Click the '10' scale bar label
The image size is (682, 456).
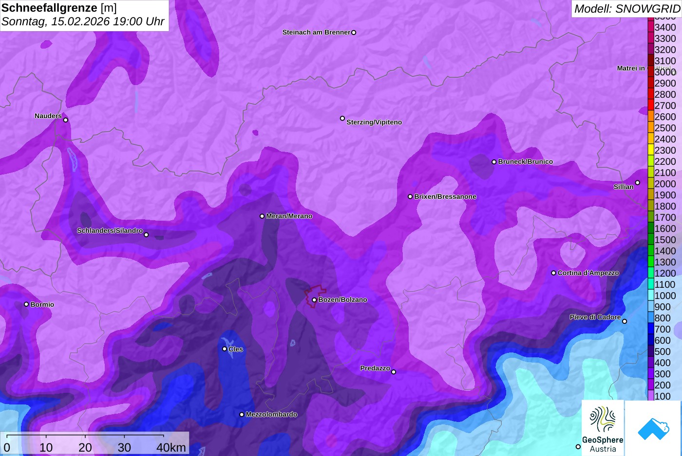pos(46,447)
